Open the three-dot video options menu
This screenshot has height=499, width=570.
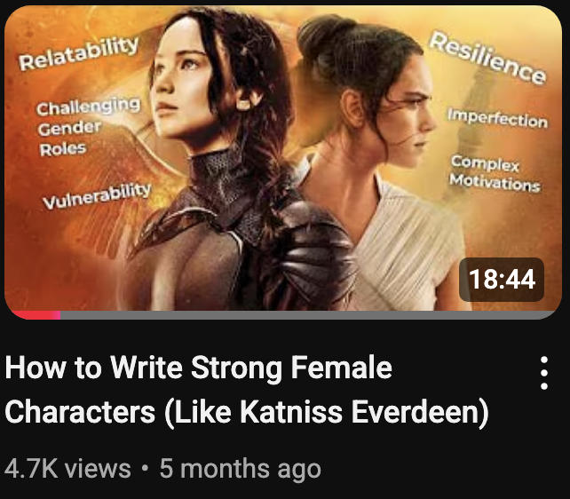coord(544,373)
